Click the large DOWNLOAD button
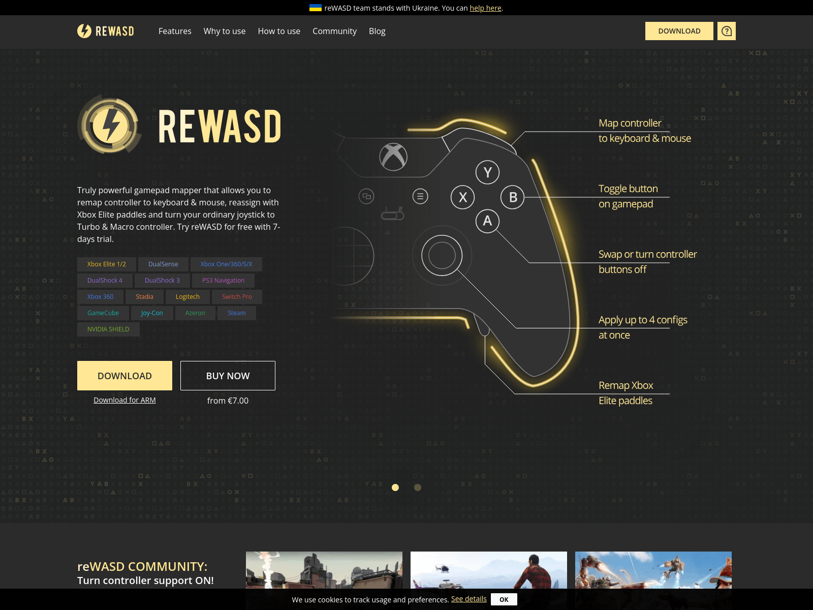The width and height of the screenshot is (813, 610). pos(124,376)
